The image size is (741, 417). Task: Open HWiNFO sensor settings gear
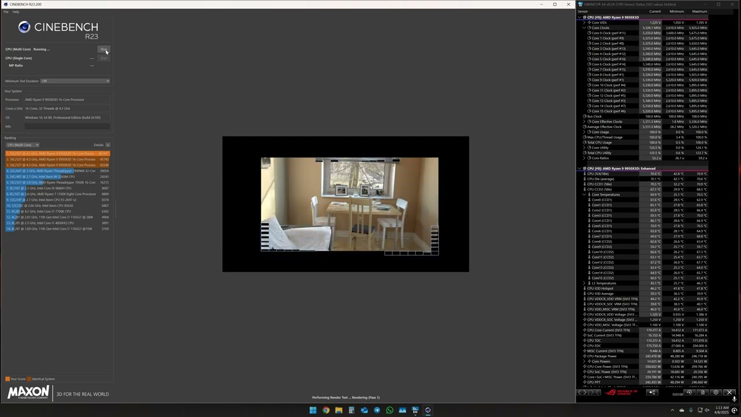pyautogui.click(x=716, y=392)
